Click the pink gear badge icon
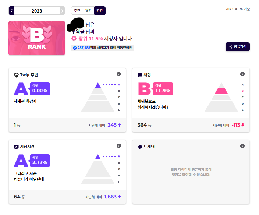 point(74,38)
